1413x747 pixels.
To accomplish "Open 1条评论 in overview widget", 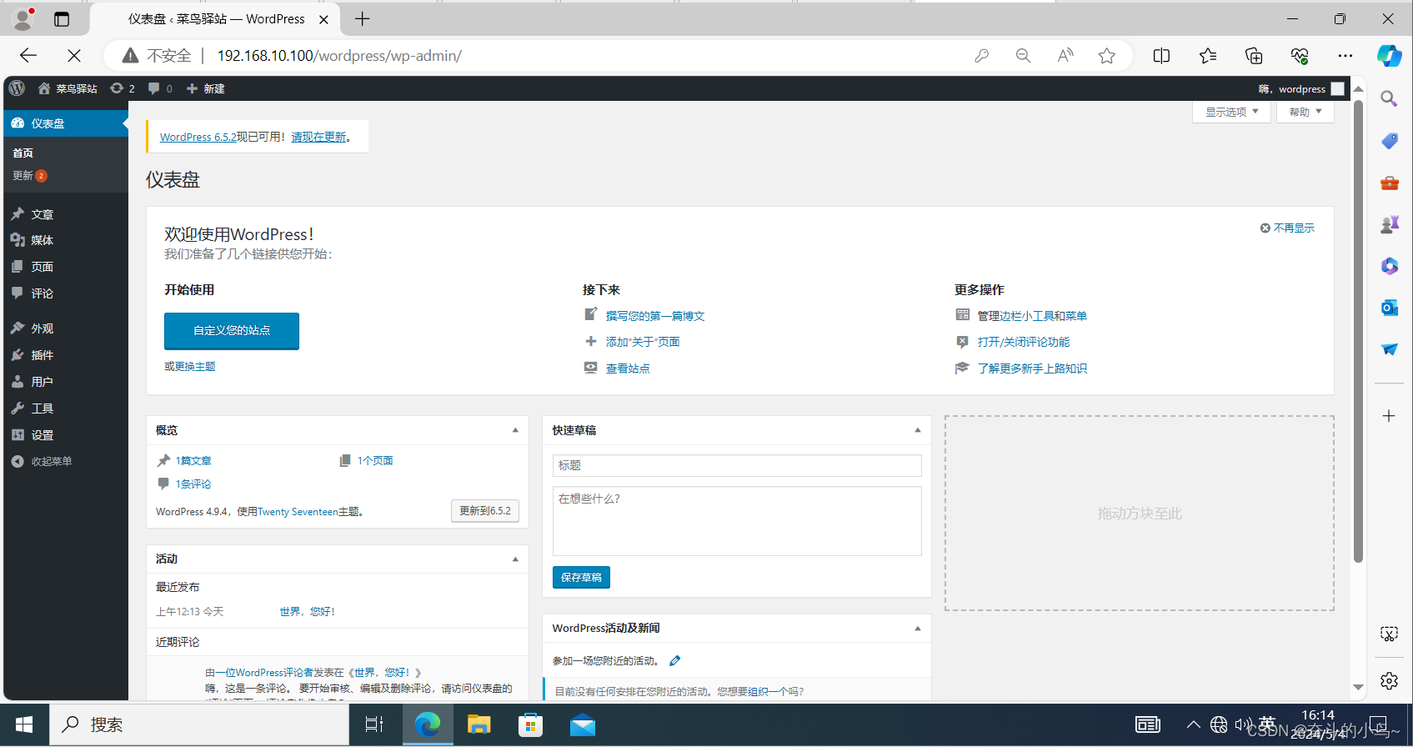I will pos(193,484).
